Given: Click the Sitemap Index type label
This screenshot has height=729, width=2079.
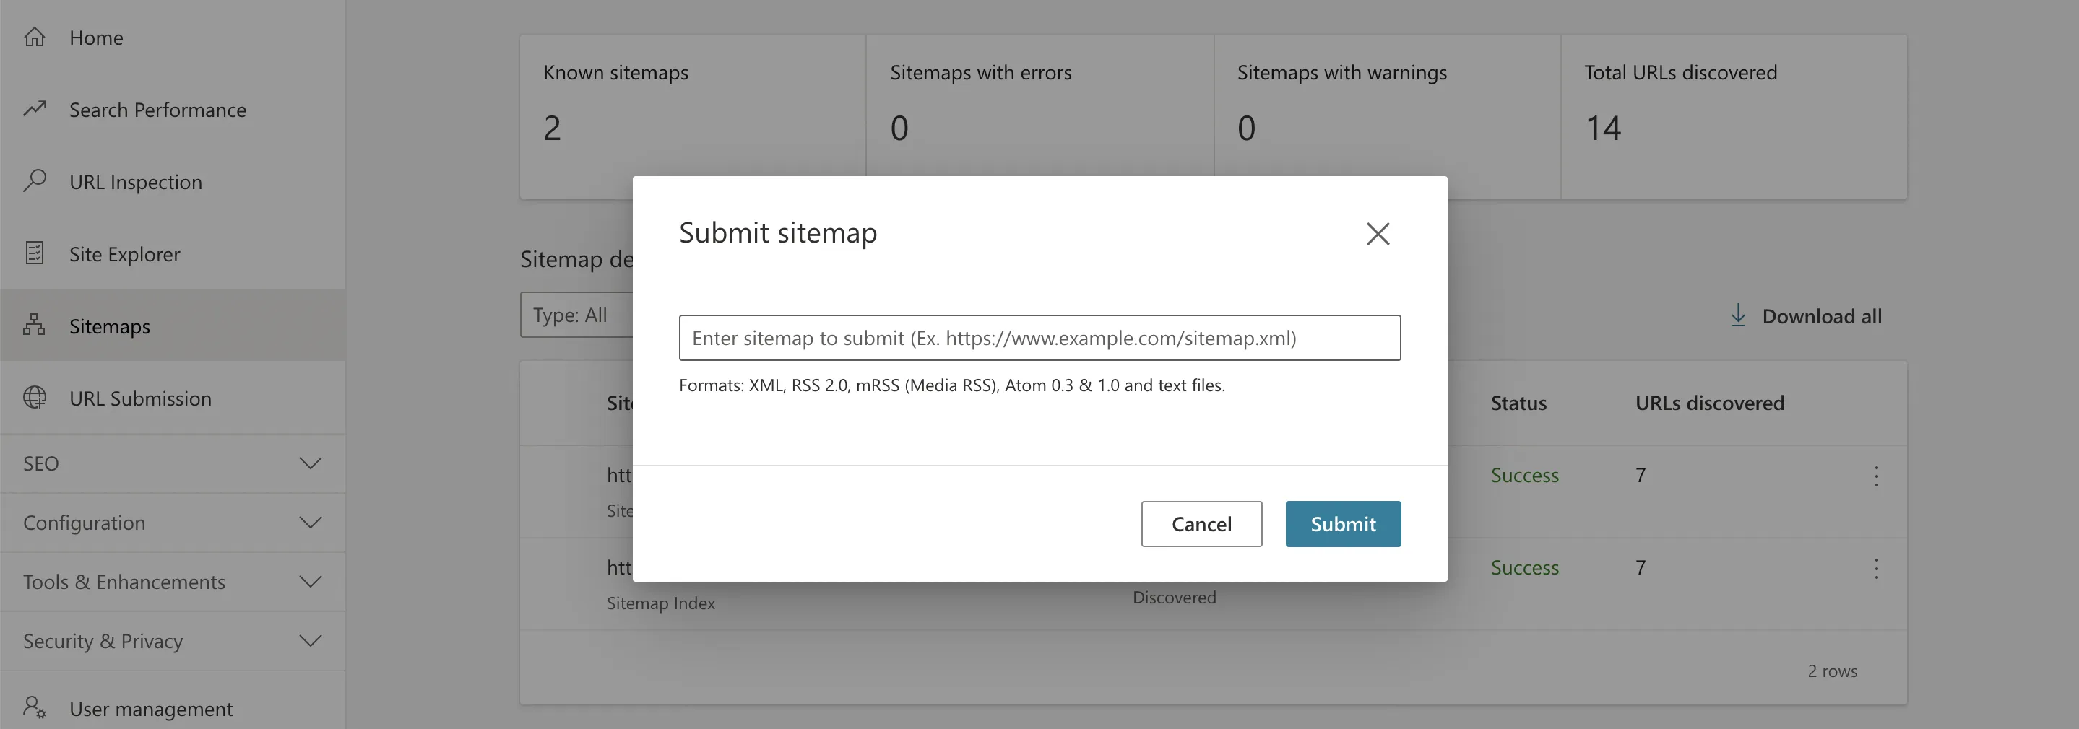Looking at the screenshot, I should pos(661,603).
